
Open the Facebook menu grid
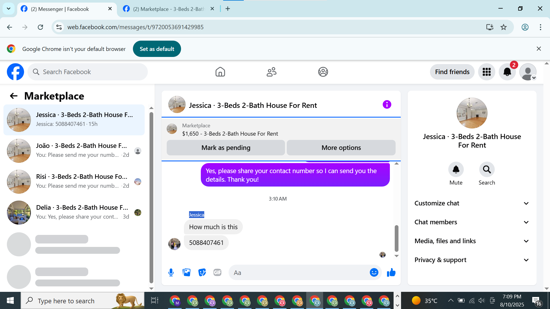click(x=486, y=72)
